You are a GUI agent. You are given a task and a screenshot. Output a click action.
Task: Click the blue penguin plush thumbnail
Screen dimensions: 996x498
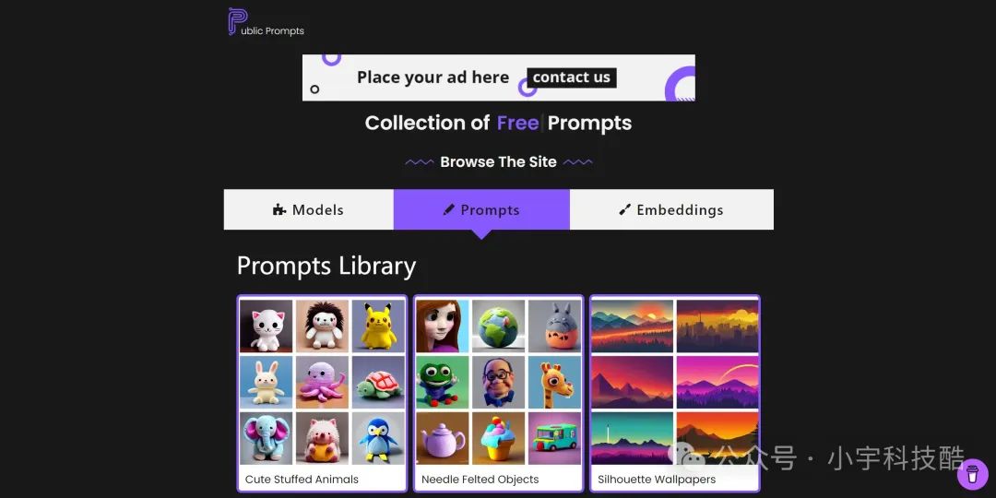tap(378, 438)
